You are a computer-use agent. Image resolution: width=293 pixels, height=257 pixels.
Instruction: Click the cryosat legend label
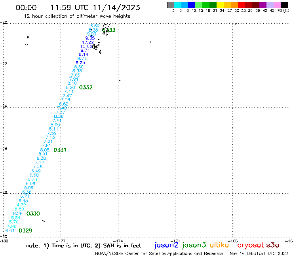[250, 246]
